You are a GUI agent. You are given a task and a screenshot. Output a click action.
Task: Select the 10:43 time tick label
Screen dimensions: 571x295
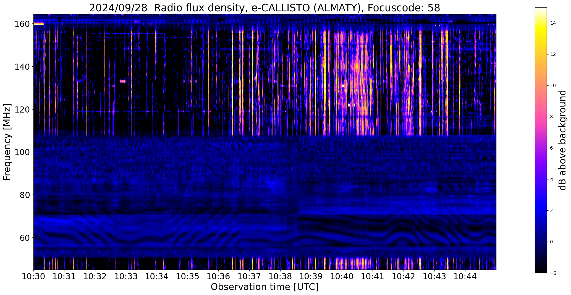435,276
